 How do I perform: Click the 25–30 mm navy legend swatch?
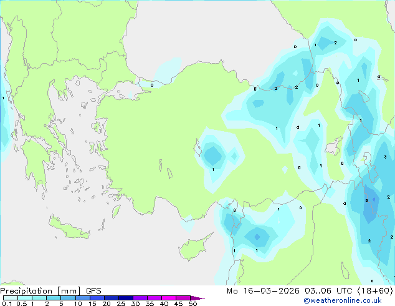click(126, 298)
